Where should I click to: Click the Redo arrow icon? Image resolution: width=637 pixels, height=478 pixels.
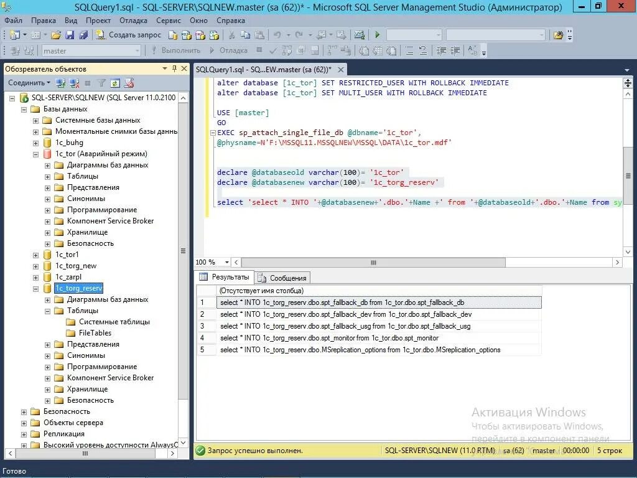[x=299, y=35]
